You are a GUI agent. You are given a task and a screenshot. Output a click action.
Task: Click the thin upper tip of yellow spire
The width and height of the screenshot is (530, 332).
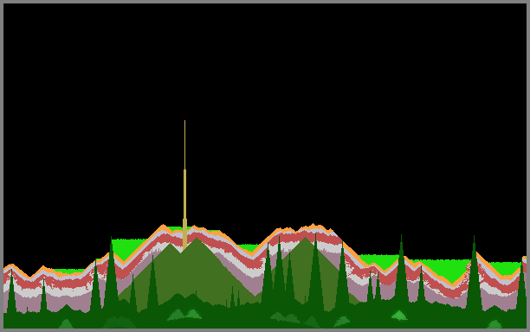(184, 145)
